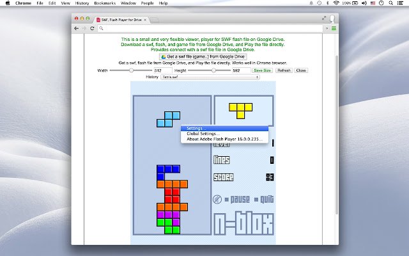
Task: Click the Time Machine clock icon
Action: point(320,3)
